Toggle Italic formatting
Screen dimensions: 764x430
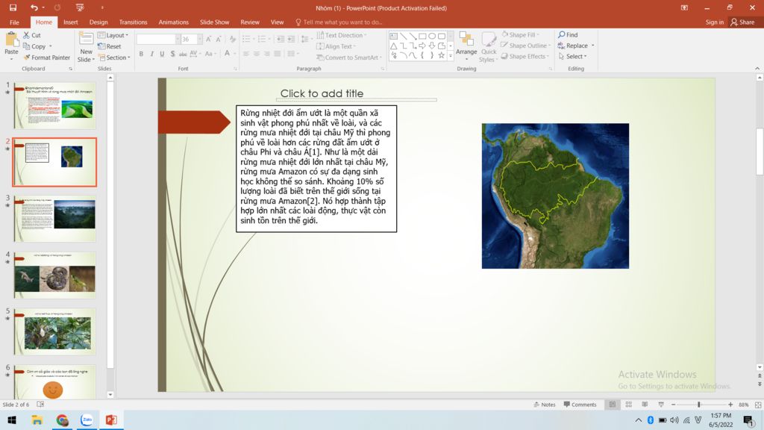(x=151, y=54)
